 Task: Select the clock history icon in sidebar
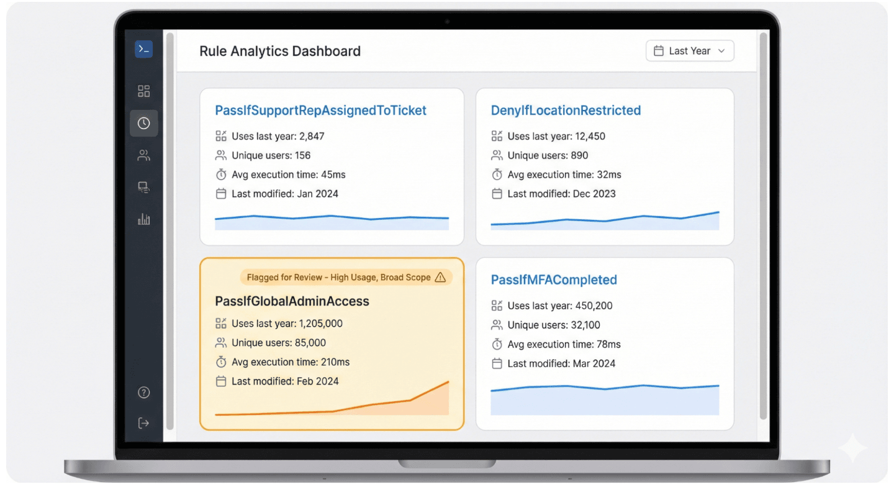(x=144, y=123)
